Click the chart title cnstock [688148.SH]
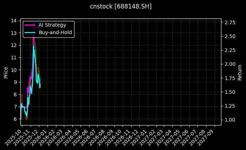246x150 pixels. click(x=121, y=6)
